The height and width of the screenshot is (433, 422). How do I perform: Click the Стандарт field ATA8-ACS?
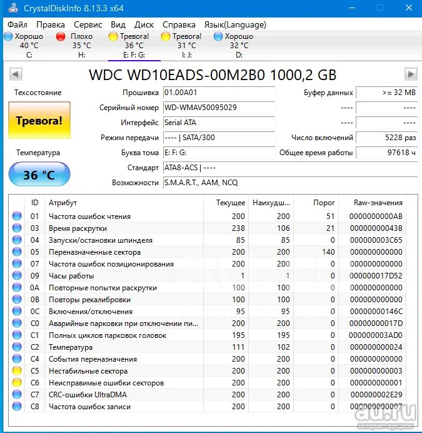(290, 168)
